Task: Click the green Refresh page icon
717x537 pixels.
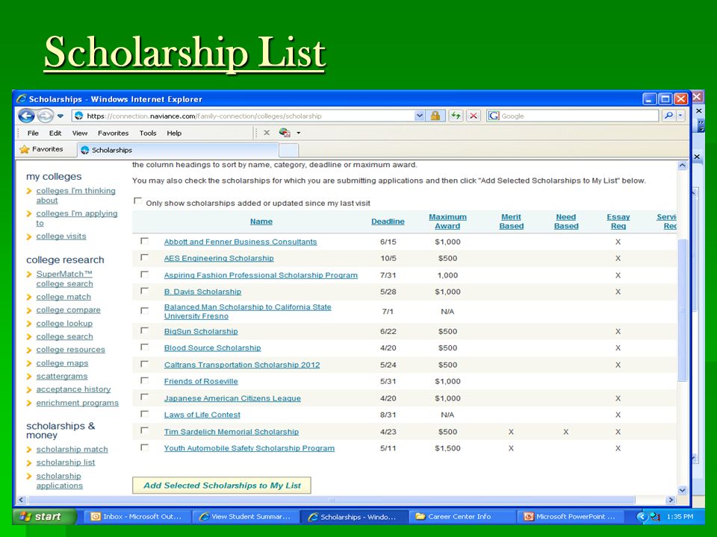Action: pyautogui.click(x=456, y=116)
